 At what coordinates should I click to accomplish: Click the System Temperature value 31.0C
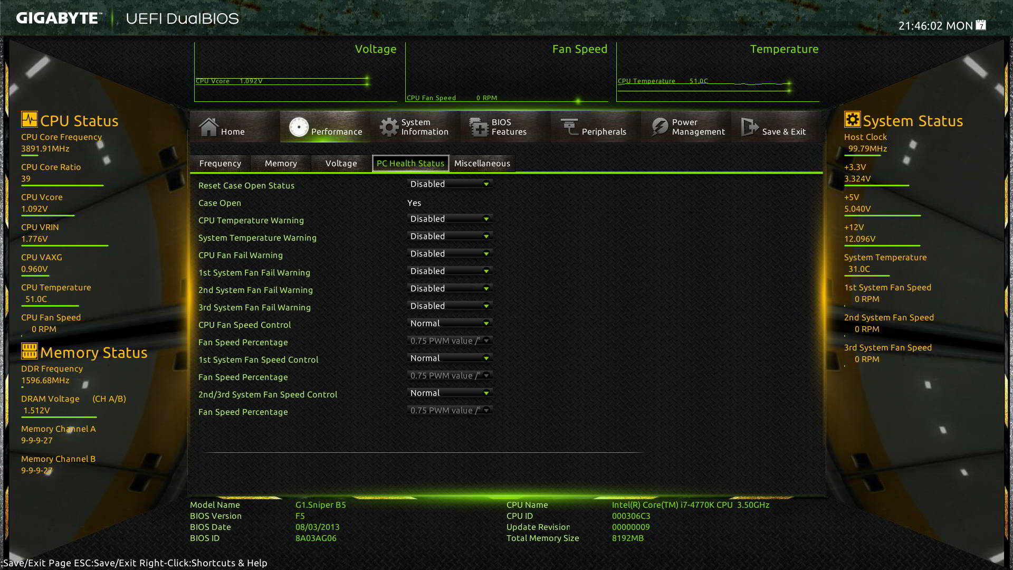[x=859, y=269]
